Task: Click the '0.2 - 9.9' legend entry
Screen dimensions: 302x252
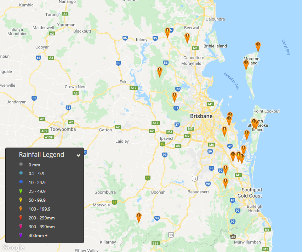Action: [36, 174]
